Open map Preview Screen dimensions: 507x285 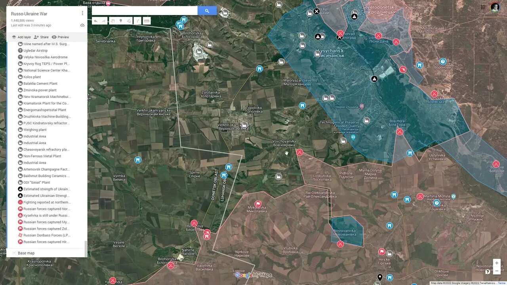(60, 37)
